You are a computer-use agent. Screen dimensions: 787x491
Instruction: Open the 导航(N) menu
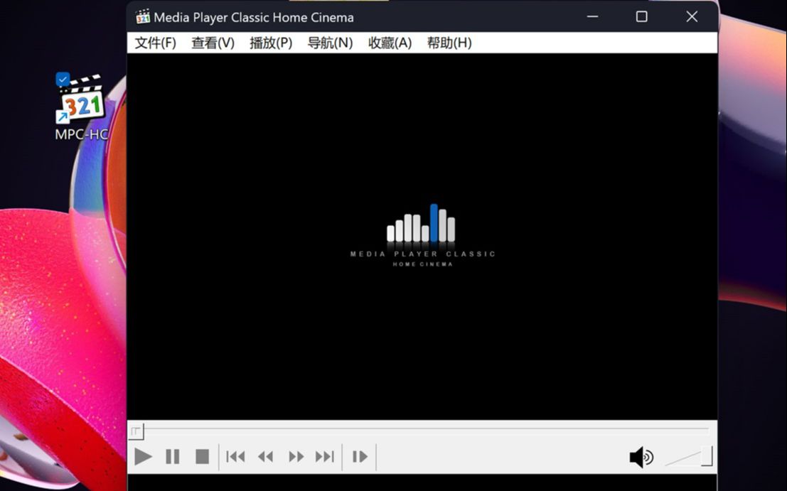[x=330, y=43]
